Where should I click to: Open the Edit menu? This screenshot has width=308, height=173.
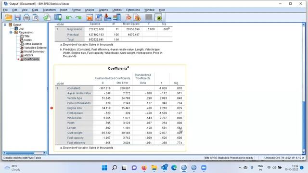(15, 10)
